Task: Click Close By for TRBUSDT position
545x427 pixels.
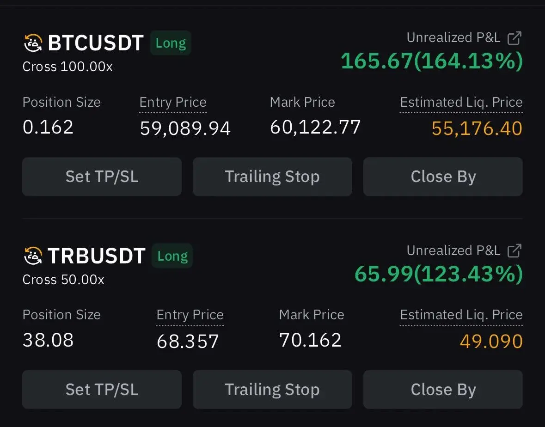Action: 443,390
